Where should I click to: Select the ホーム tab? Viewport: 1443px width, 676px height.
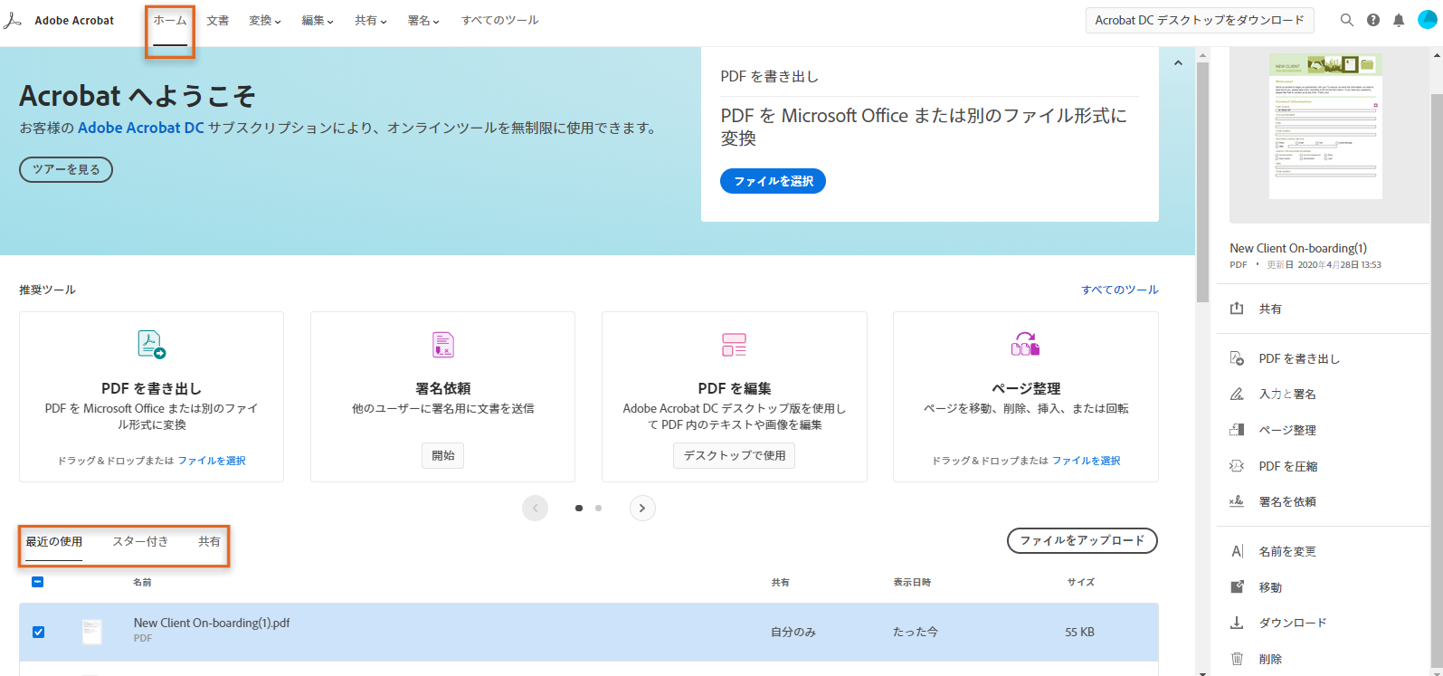tap(170, 20)
